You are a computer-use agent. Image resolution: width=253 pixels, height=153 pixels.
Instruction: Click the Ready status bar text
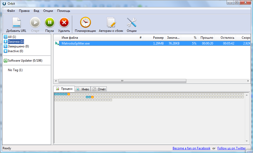coord(7,148)
